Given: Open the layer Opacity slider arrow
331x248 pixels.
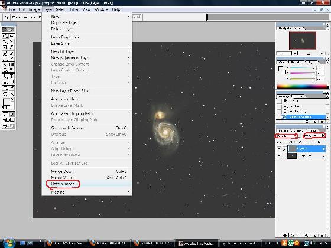Looking at the screenshot, I should tap(323, 135).
